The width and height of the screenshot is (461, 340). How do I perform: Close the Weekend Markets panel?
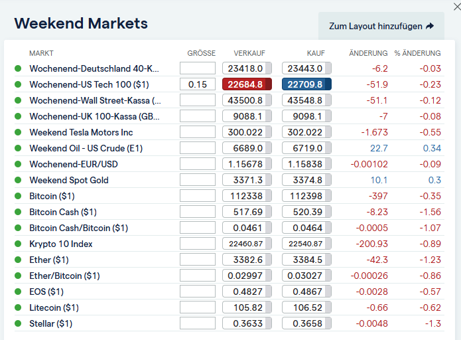457,7
